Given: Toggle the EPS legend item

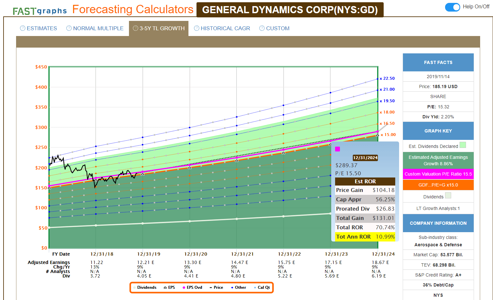Looking at the screenshot, I should [169, 287].
